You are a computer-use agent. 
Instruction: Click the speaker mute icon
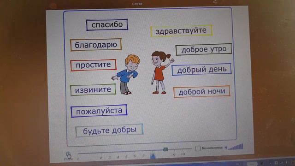coord(226,148)
